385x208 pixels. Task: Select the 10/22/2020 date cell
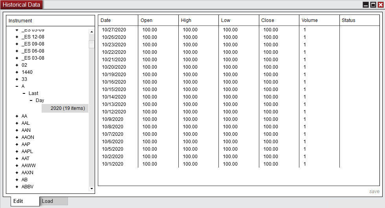pos(114,52)
